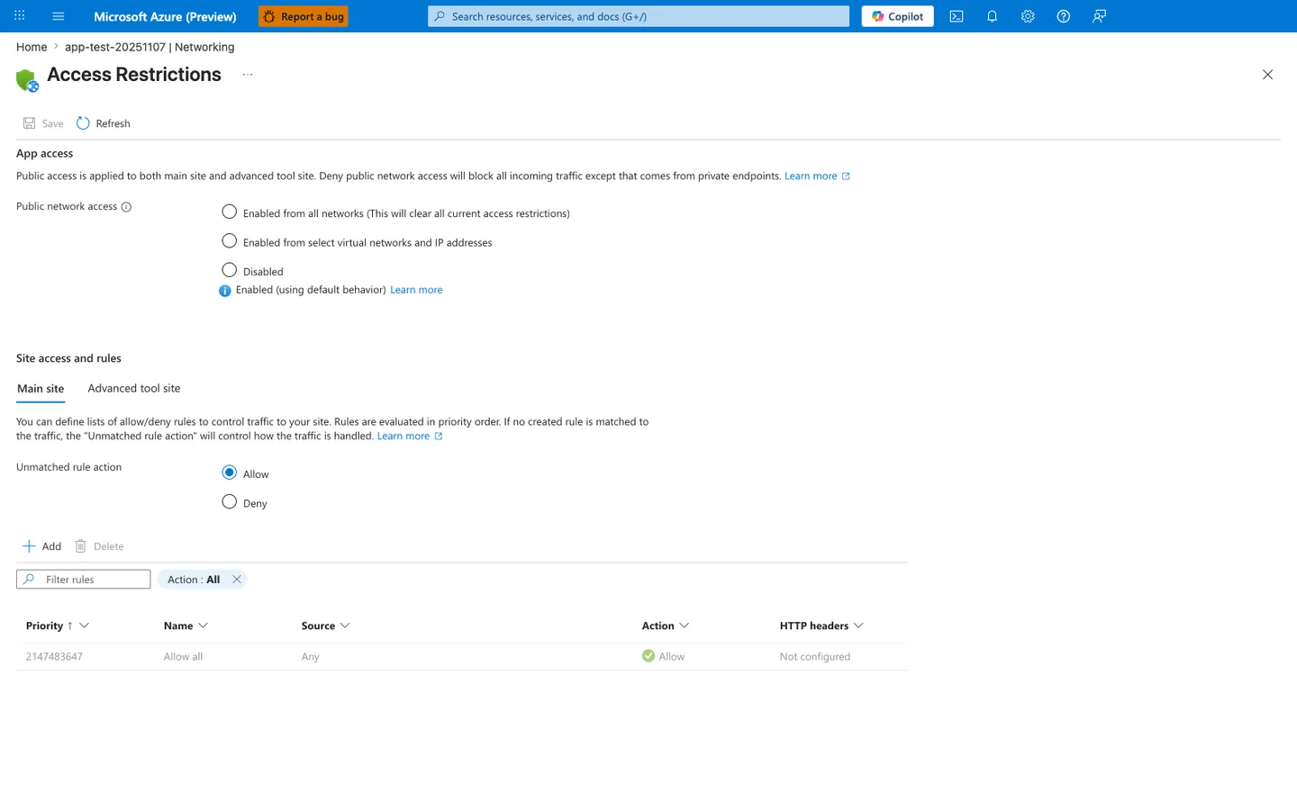Refresh the Access Restrictions page
1297x810 pixels.
(104, 123)
